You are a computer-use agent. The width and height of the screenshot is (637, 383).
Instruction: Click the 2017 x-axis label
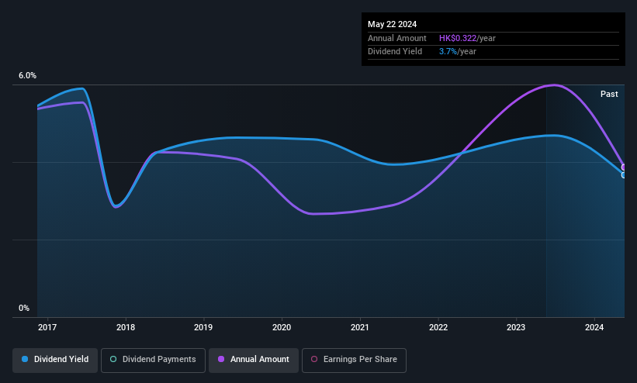point(47,327)
